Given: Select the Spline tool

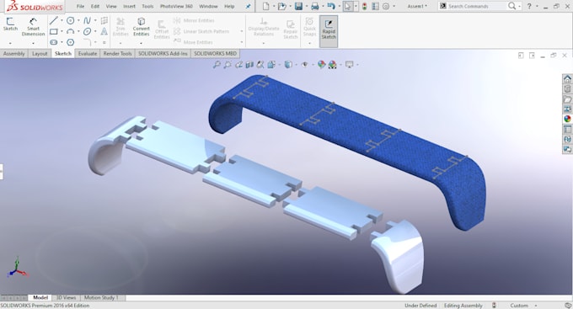Looking at the screenshot, I should pos(87,20).
